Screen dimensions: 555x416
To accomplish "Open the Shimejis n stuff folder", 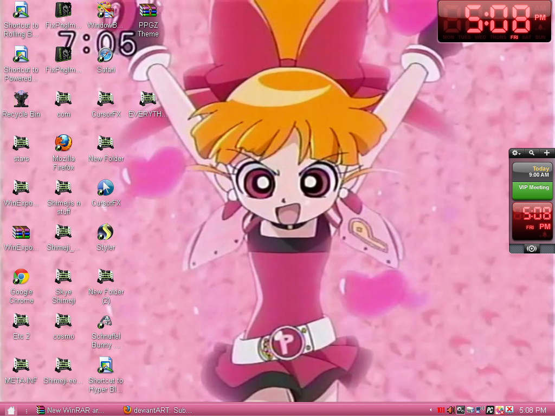I will 63,197.
